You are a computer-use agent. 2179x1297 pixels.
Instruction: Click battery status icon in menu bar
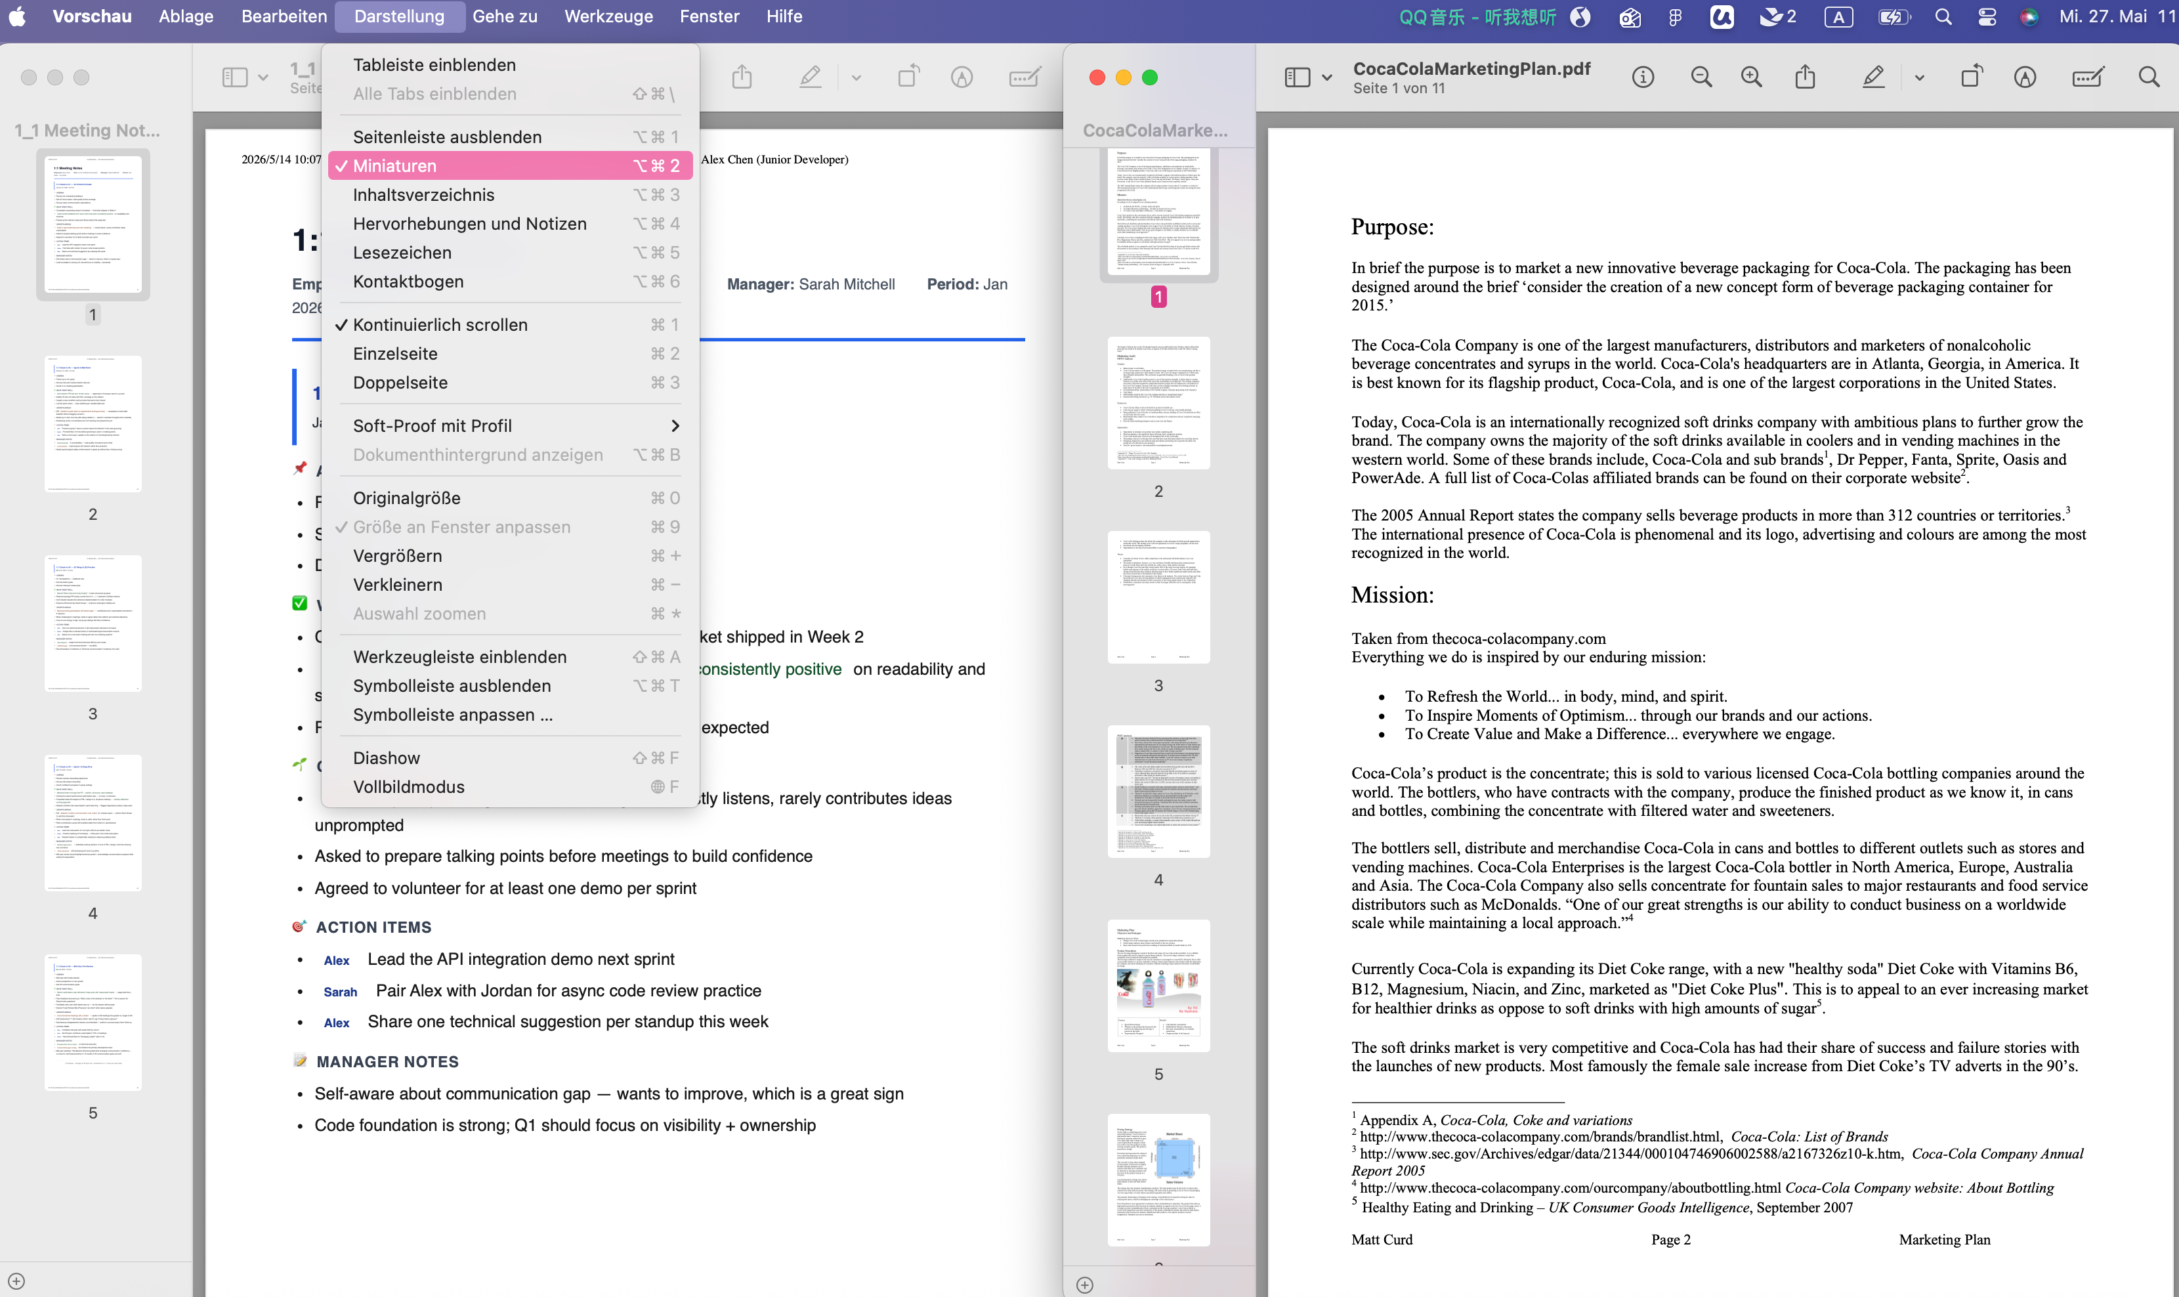1893,16
